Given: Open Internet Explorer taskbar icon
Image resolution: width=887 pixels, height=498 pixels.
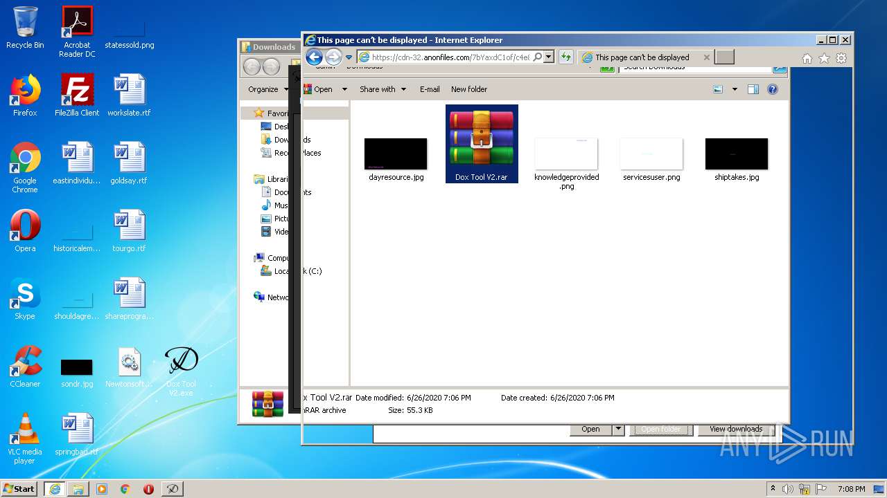Looking at the screenshot, I should pos(55,488).
